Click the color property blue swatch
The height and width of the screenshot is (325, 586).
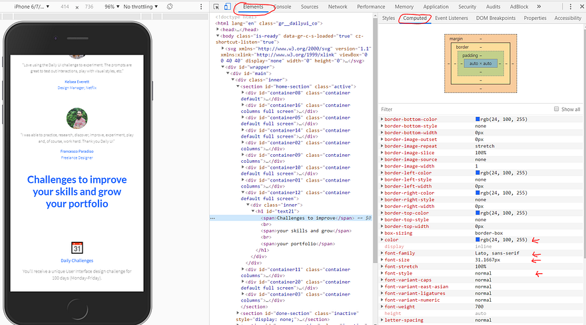coord(477,240)
